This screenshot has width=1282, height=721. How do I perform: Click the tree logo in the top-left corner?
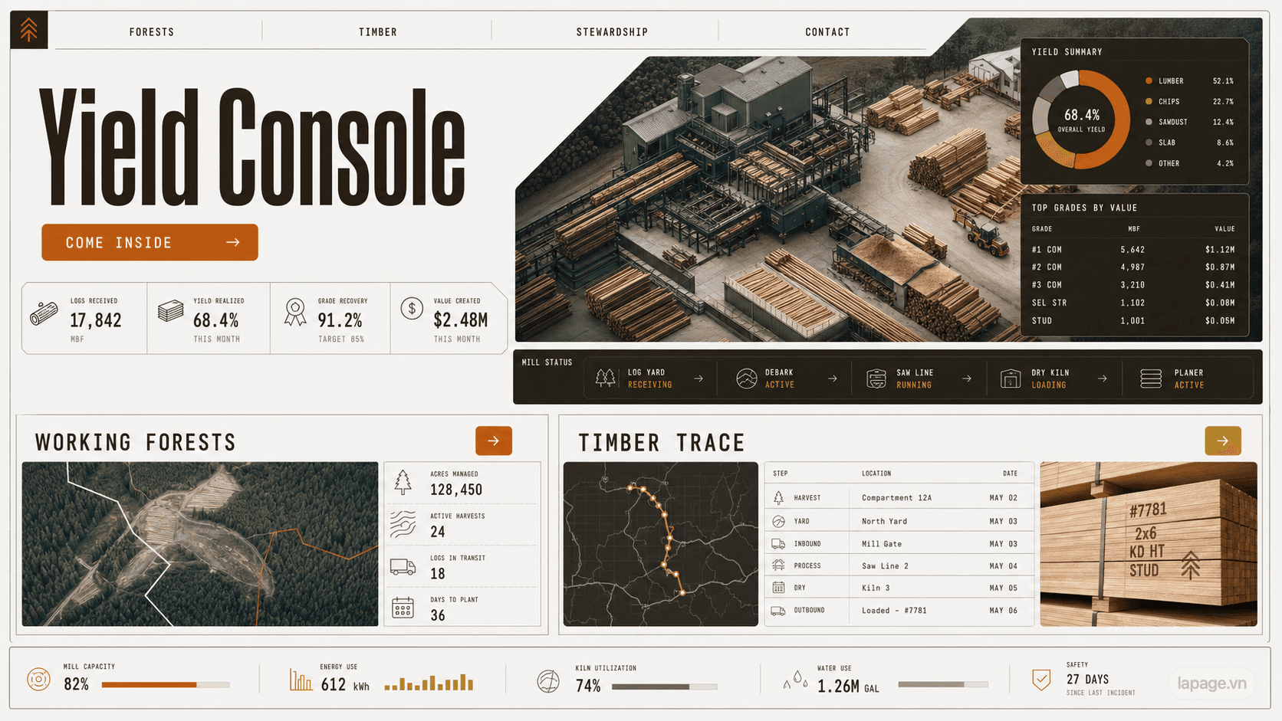click(29, 30)
